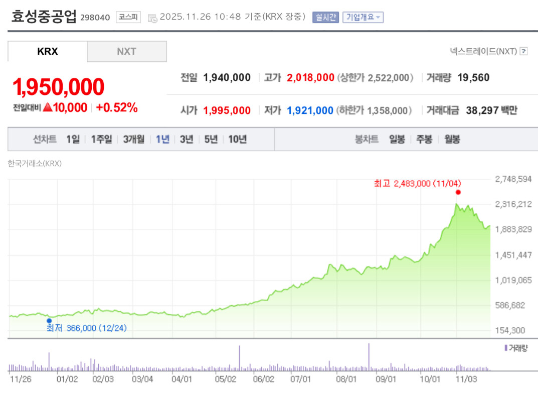Click the tall volume spike after 05/02
The width and height of the screenshot is (538, 394).
click(239, 358)
